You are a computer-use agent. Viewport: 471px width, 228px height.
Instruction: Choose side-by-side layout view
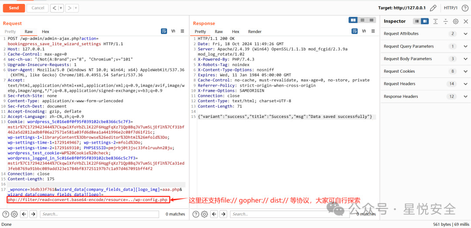pos(353,20)
